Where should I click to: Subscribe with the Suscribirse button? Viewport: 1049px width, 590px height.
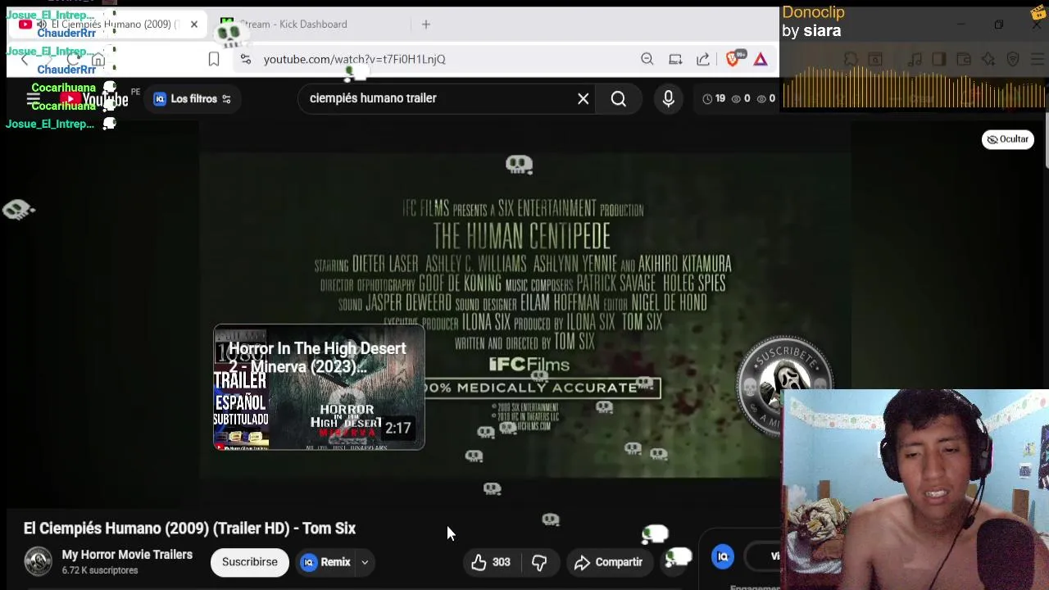tap(250, 562)
